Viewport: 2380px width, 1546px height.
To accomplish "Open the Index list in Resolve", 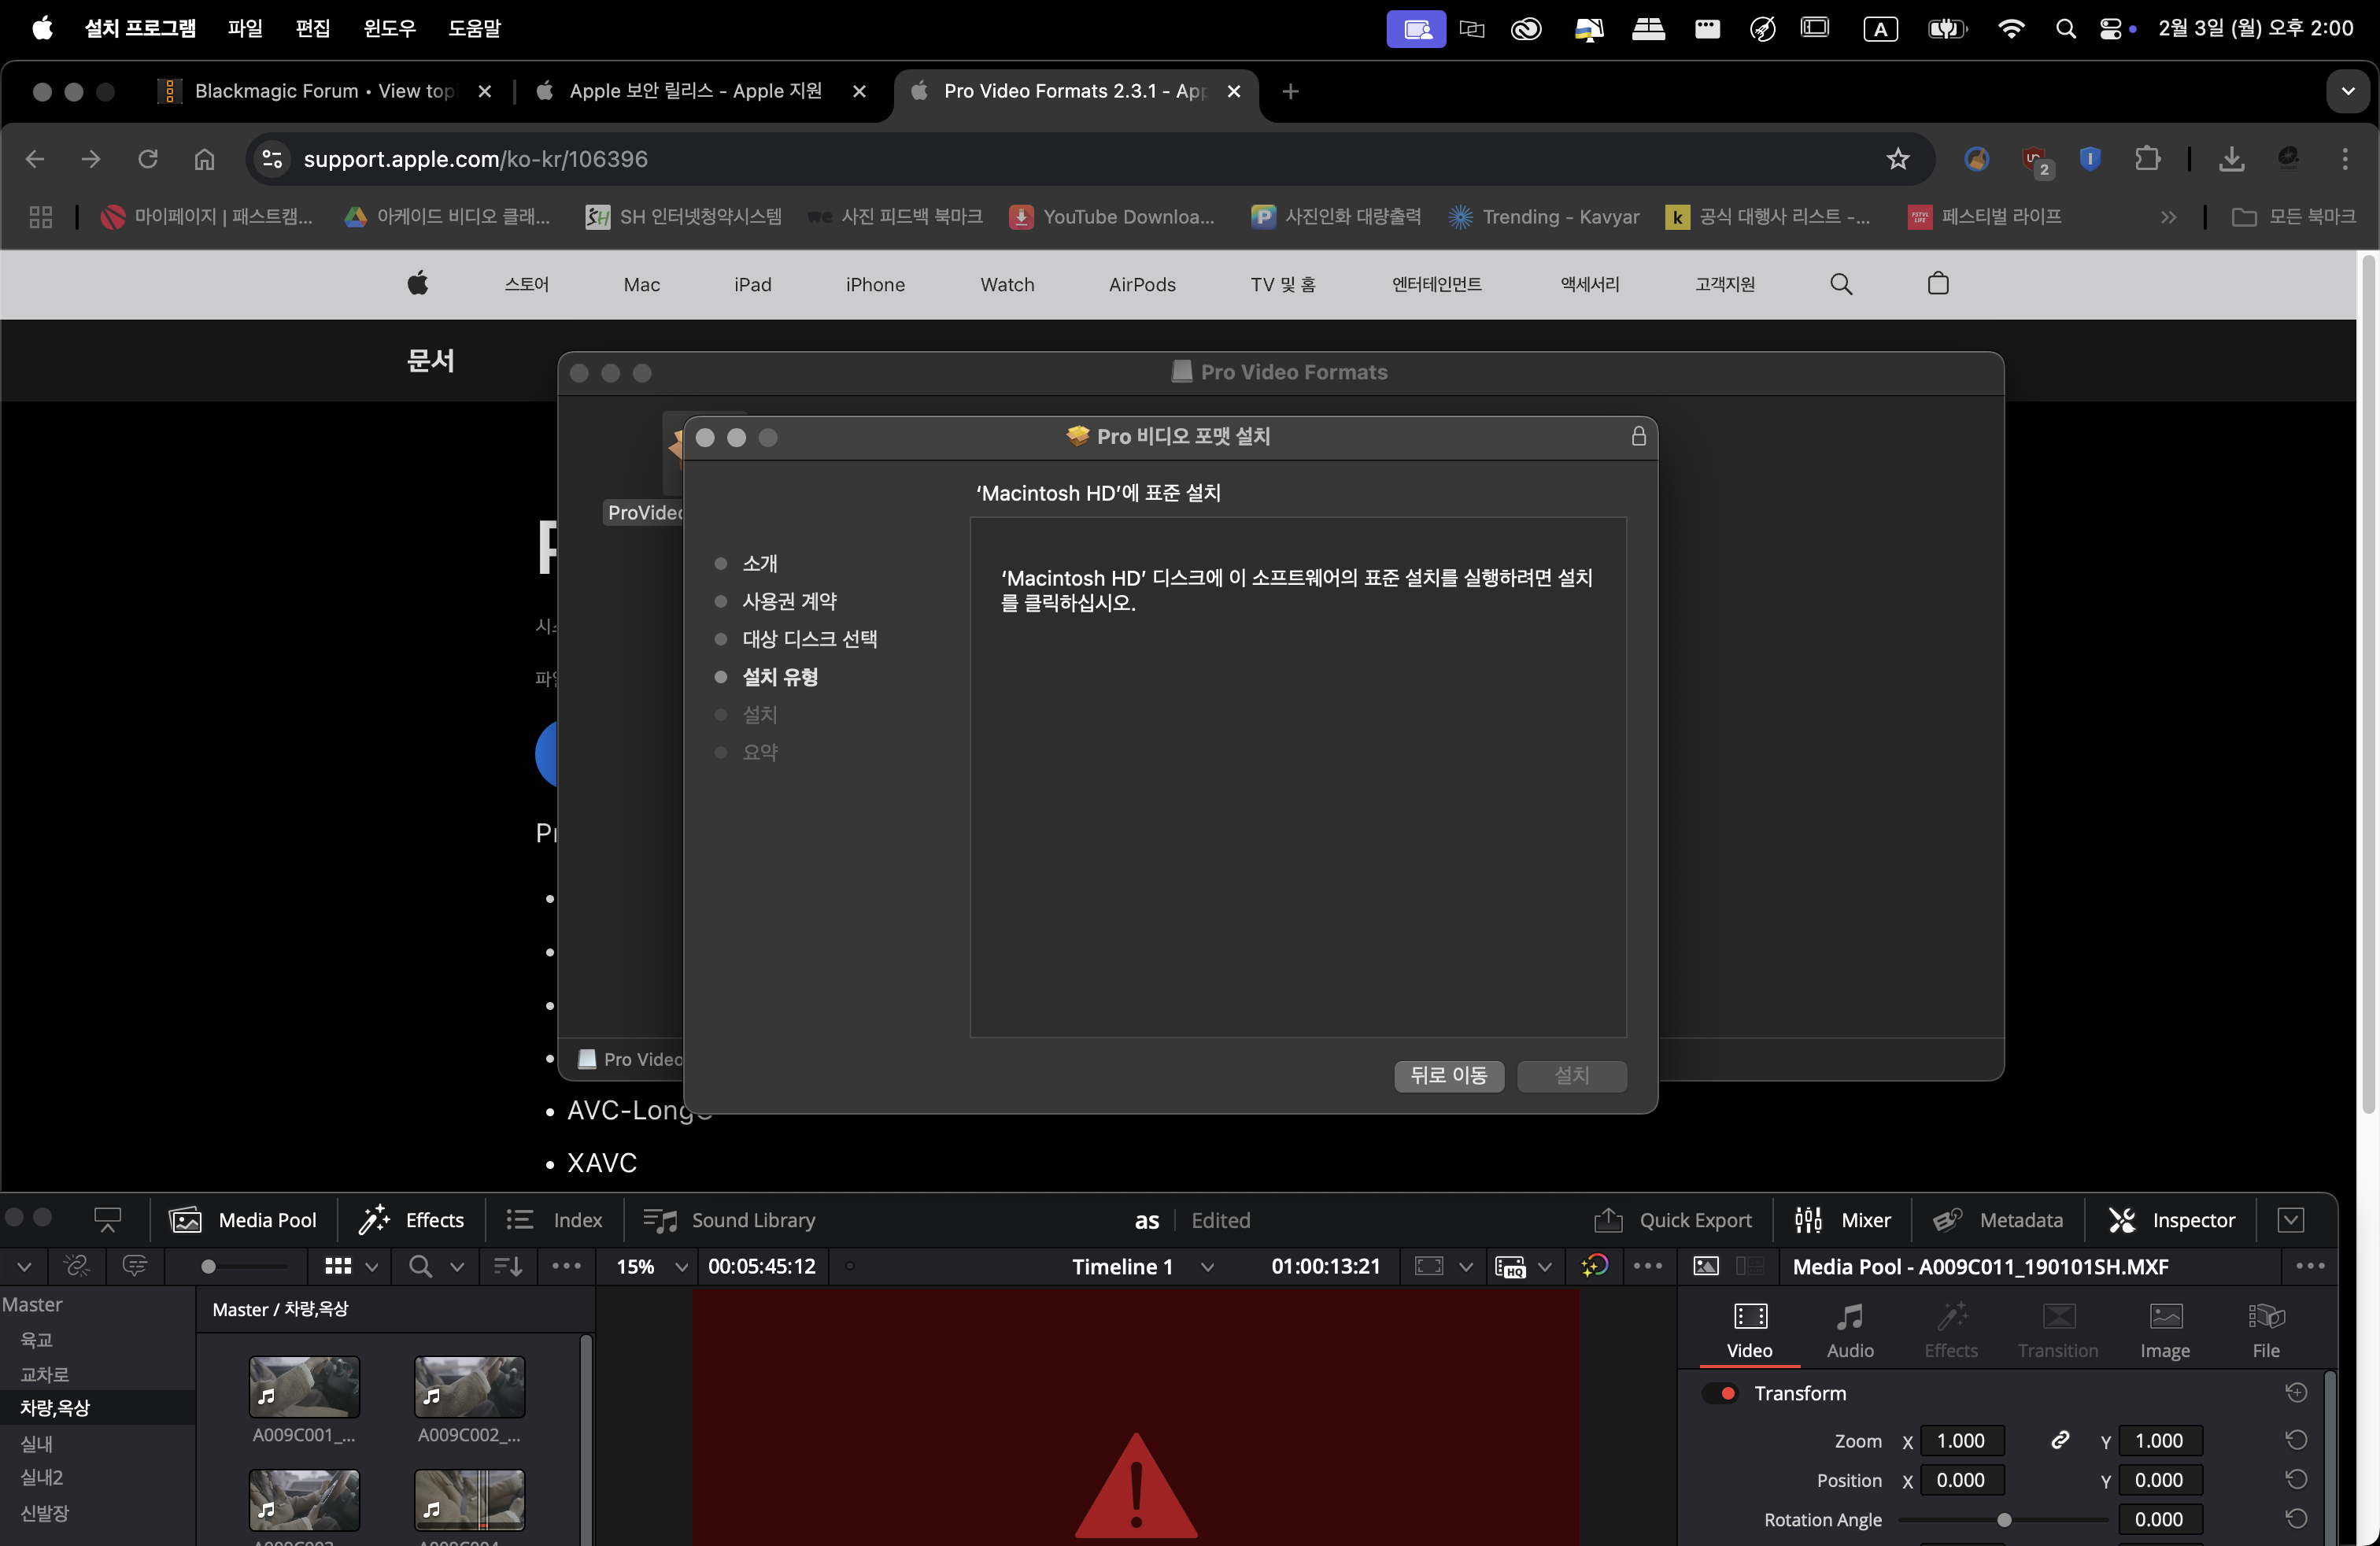I will (555, 1220).
